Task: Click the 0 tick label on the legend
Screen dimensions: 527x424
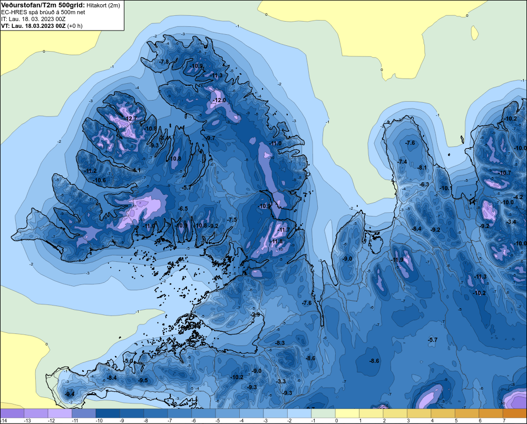Action: (336, 421)
